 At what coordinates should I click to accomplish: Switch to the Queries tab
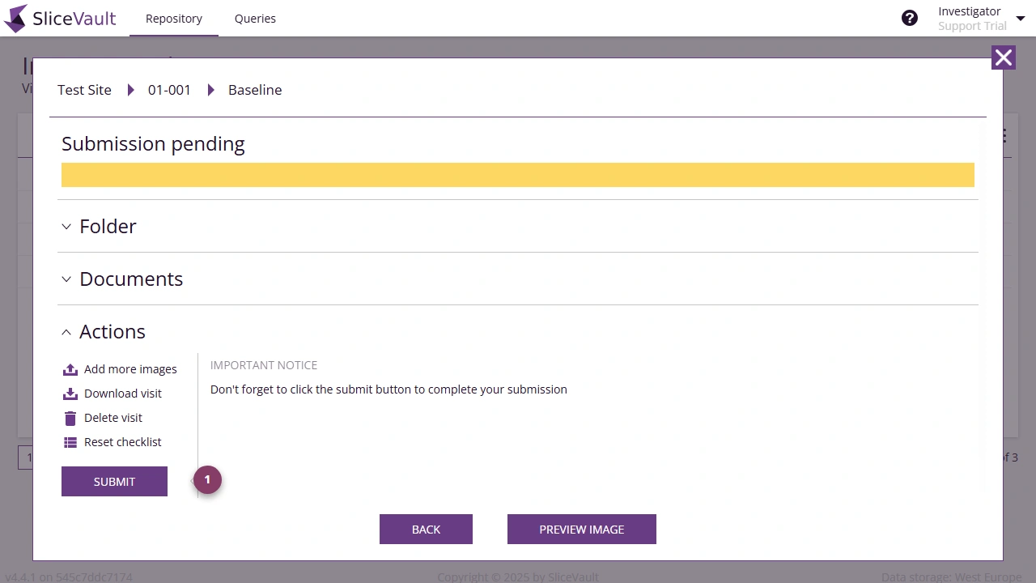255,18
